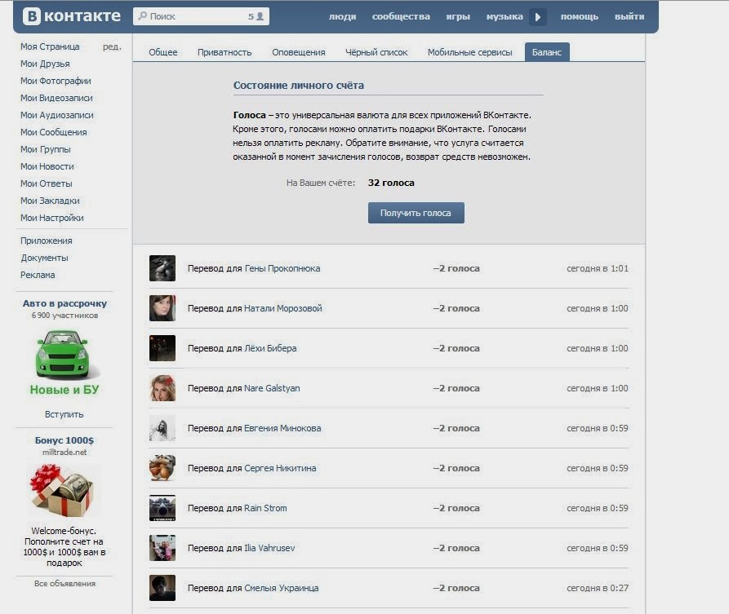Click Бонус 1000$ ad title
The width and height of the screenshot is (729, 614).
click(64, 440)
